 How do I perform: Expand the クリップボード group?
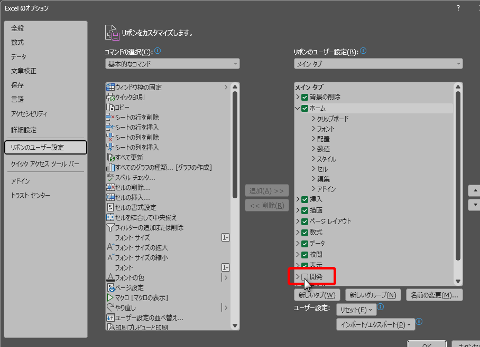[314, 119]
